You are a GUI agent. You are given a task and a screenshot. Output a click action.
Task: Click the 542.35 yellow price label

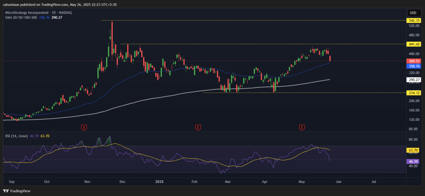point(414,21)
